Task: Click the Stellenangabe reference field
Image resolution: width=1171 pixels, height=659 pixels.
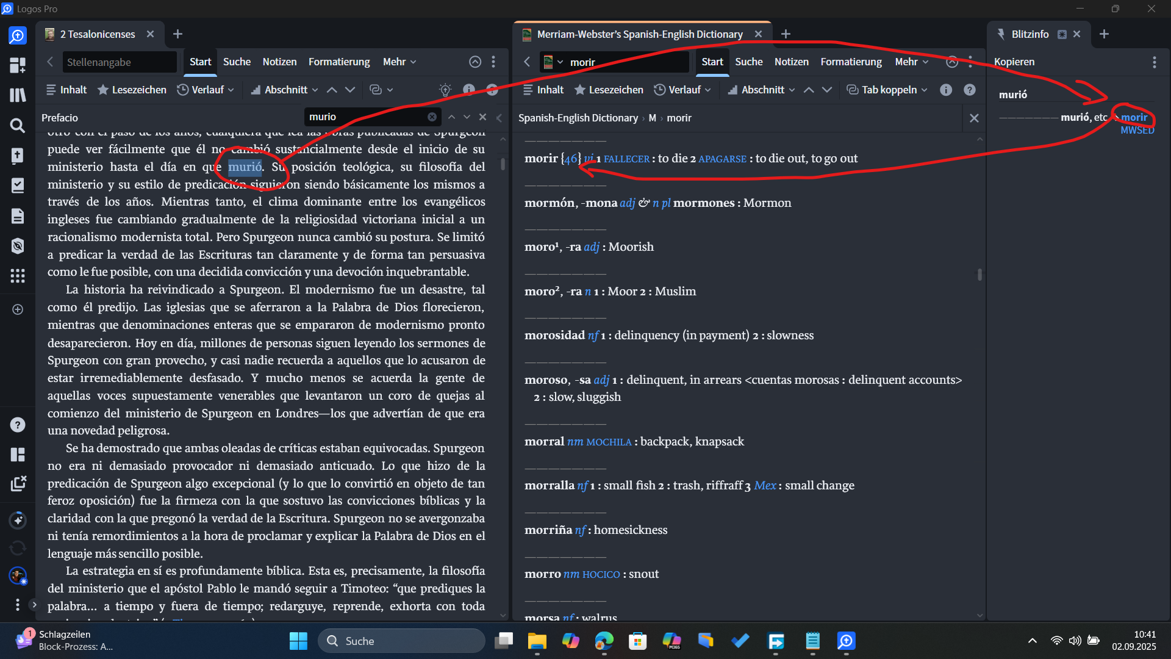Action: click(x=120, y=62)
